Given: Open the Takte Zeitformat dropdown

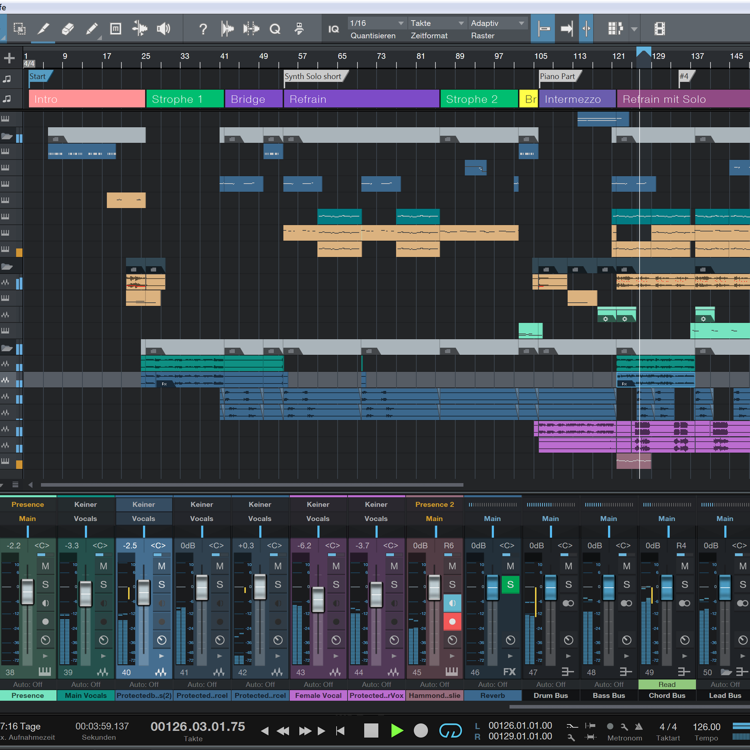Looking at the screenshot, I should point(437,23).
